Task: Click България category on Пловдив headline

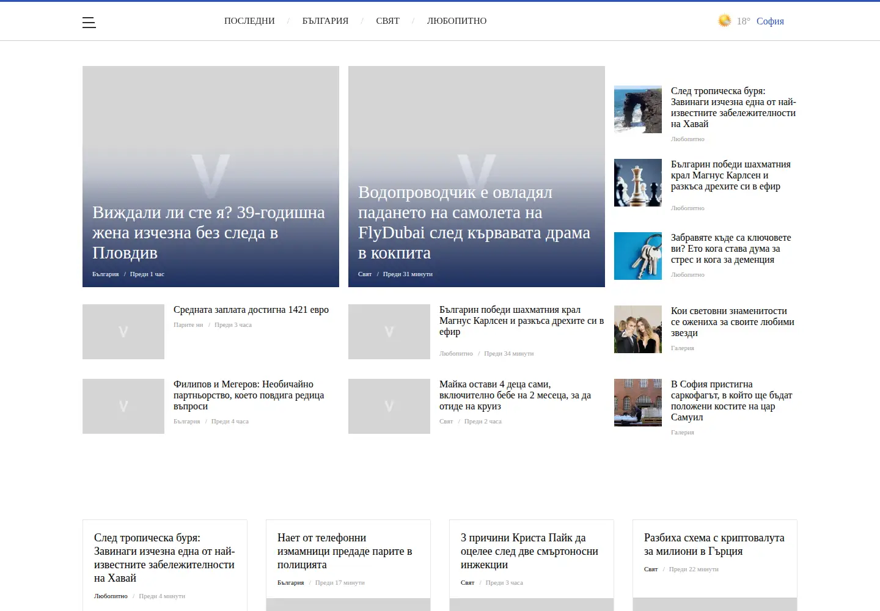Action: (x=106, y=274)
